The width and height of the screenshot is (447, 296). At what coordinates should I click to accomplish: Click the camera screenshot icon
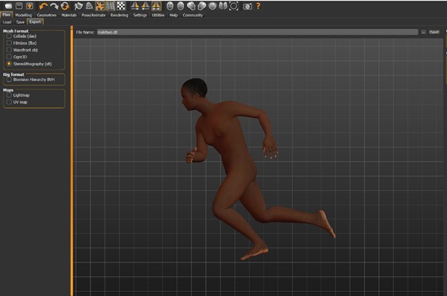point(247,6)
